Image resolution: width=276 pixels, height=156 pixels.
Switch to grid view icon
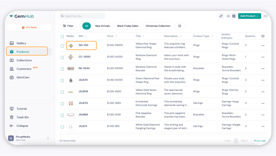pyautogui.click(x=234, y=16)
